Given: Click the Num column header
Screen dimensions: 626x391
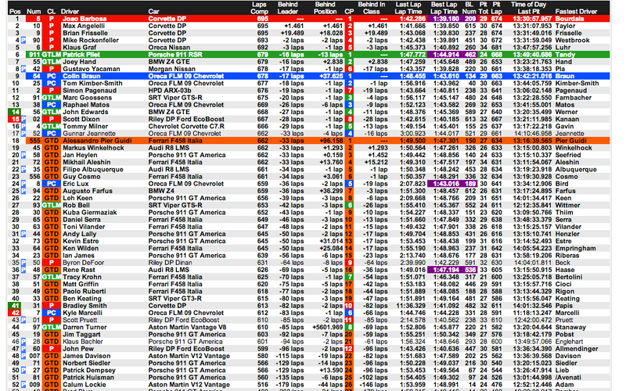Looking at the screenshot, I should coord(34,12).
